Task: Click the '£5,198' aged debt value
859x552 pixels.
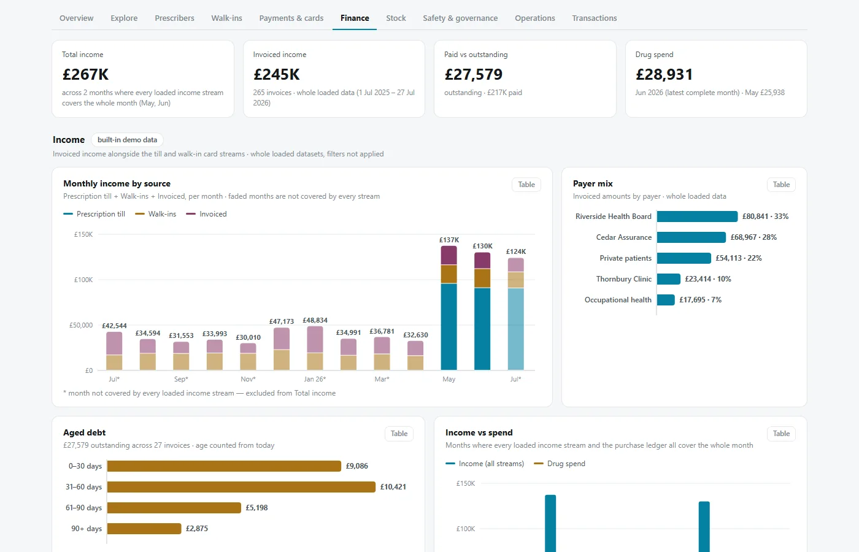Action: pyautogui.click(x=256, y=508)
